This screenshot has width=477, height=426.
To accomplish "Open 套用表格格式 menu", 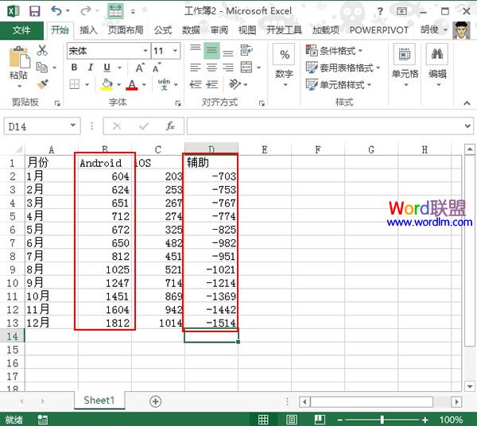I will [343, 68].
